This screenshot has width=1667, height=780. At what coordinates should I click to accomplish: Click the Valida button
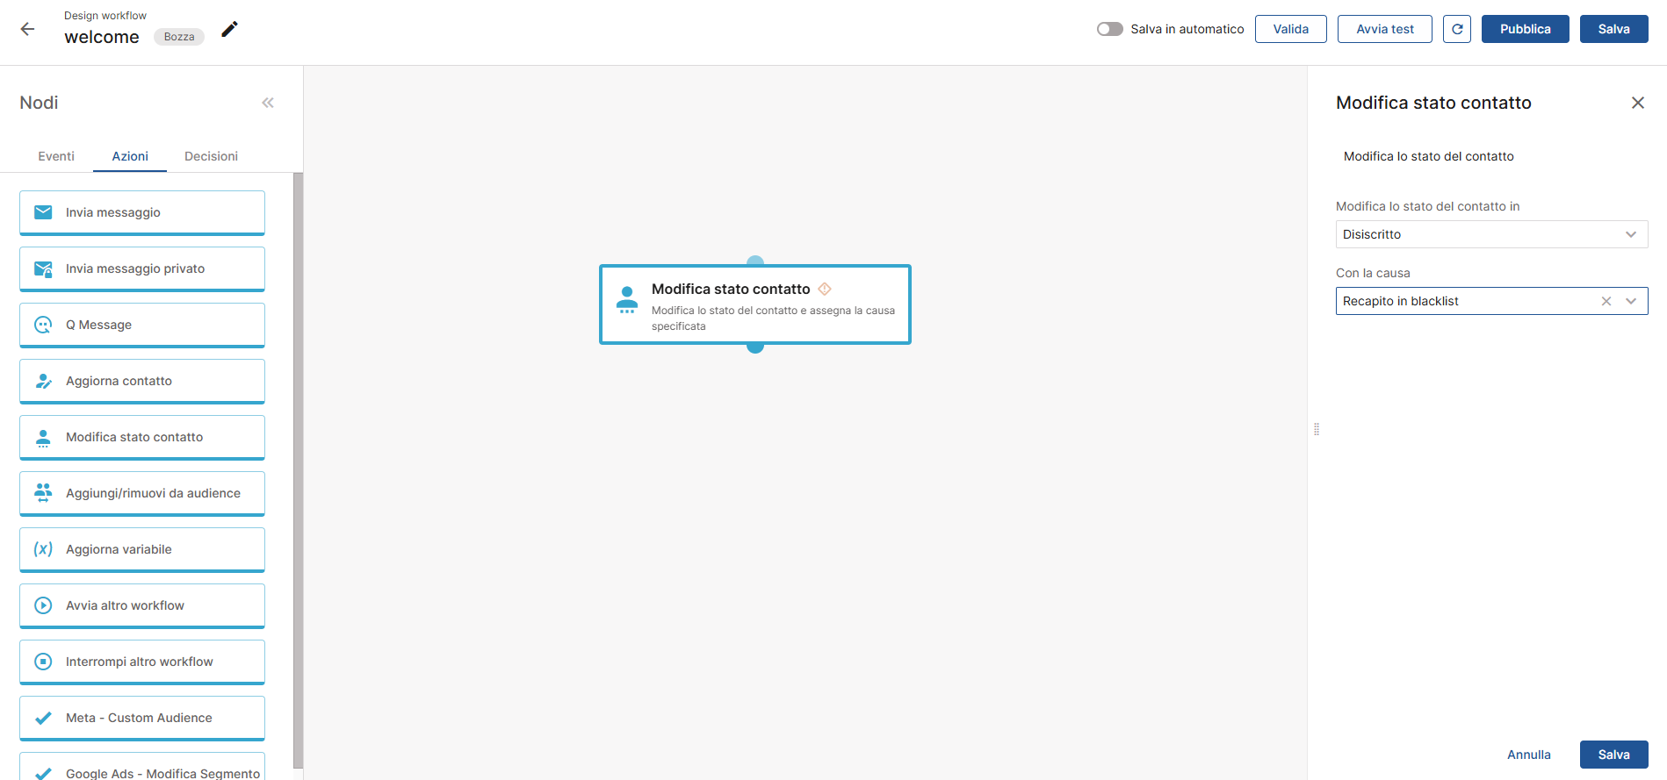(x=1290, y=29)
